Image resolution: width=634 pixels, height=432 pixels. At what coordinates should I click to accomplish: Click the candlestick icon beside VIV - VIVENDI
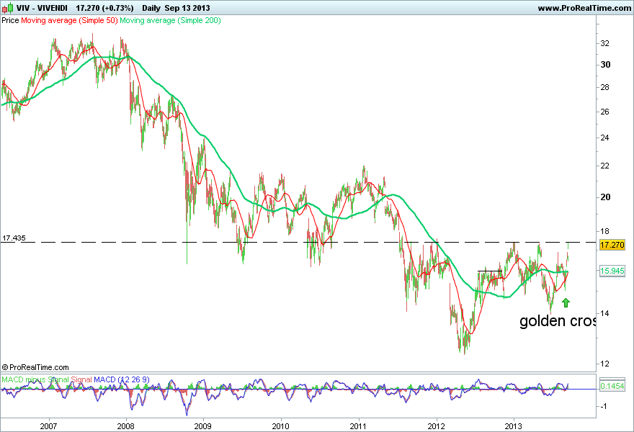[7, 8]
